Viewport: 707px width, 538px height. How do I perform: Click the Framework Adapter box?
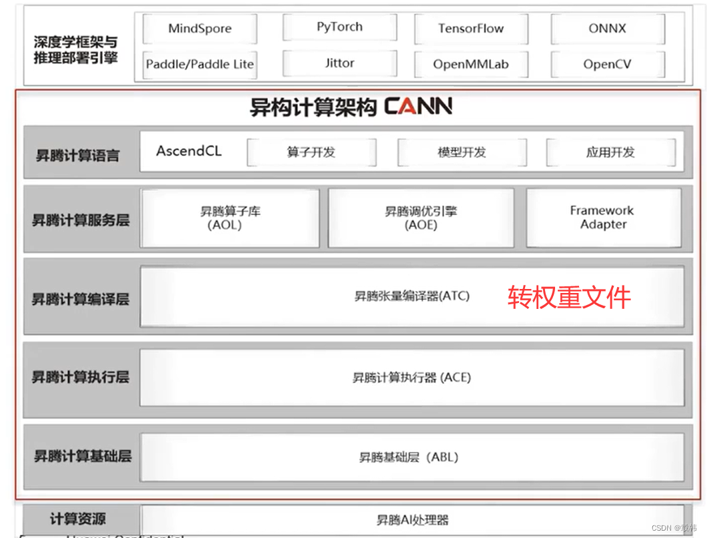tap(603, 218)
